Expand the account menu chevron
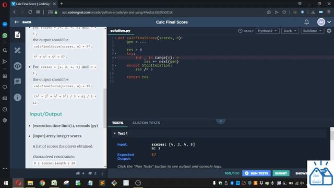The width and height of the screenshot is (334, 188). (329, 22)
